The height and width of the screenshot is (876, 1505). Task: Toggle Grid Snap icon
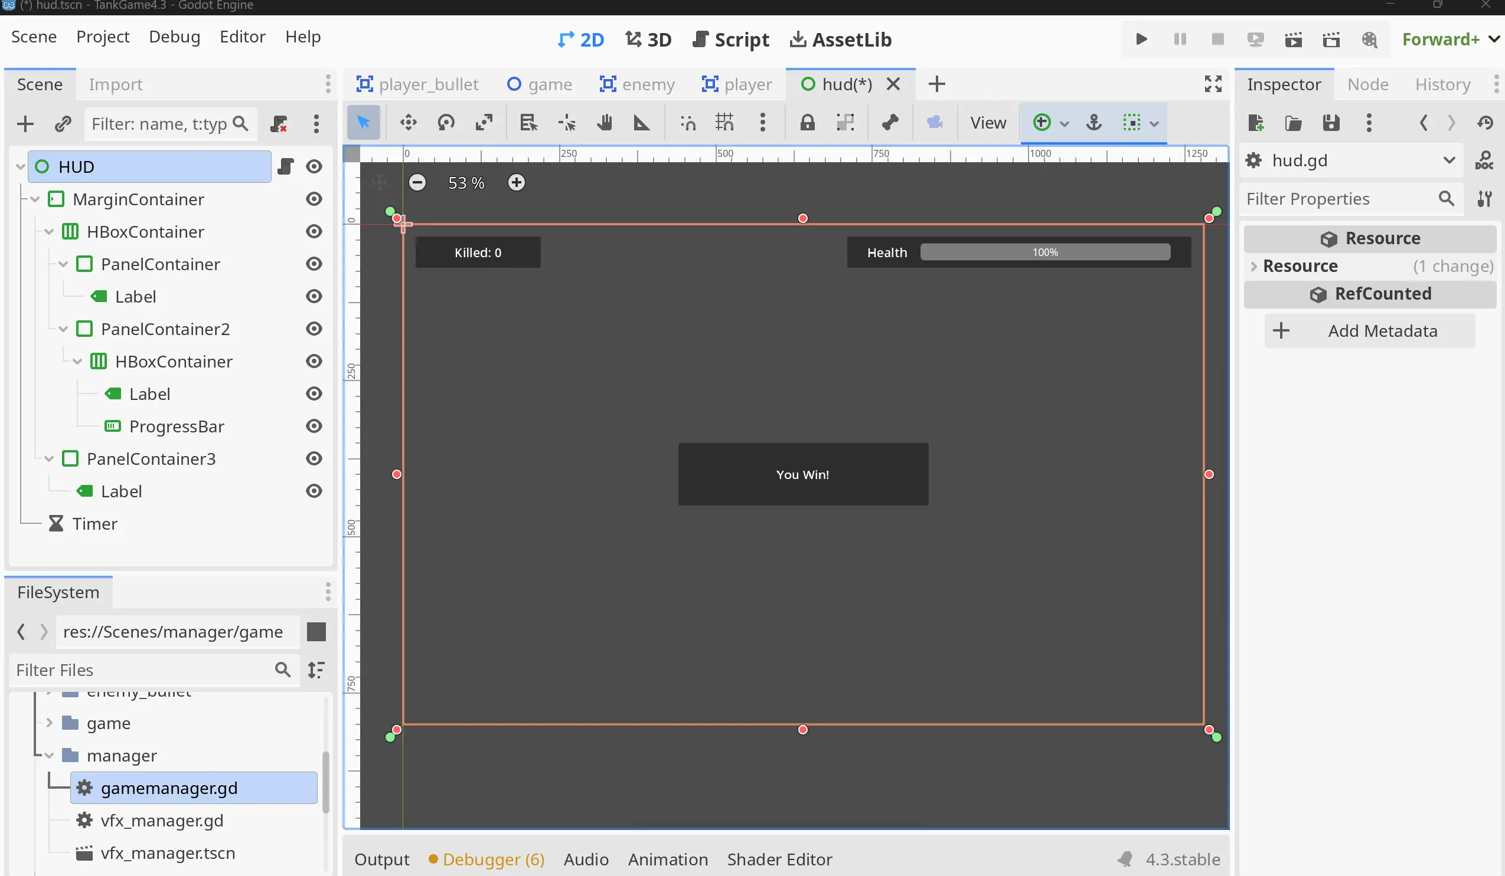click(x=724, y=122)
